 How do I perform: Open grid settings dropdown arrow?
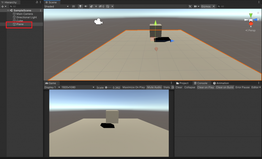(112, 6)
